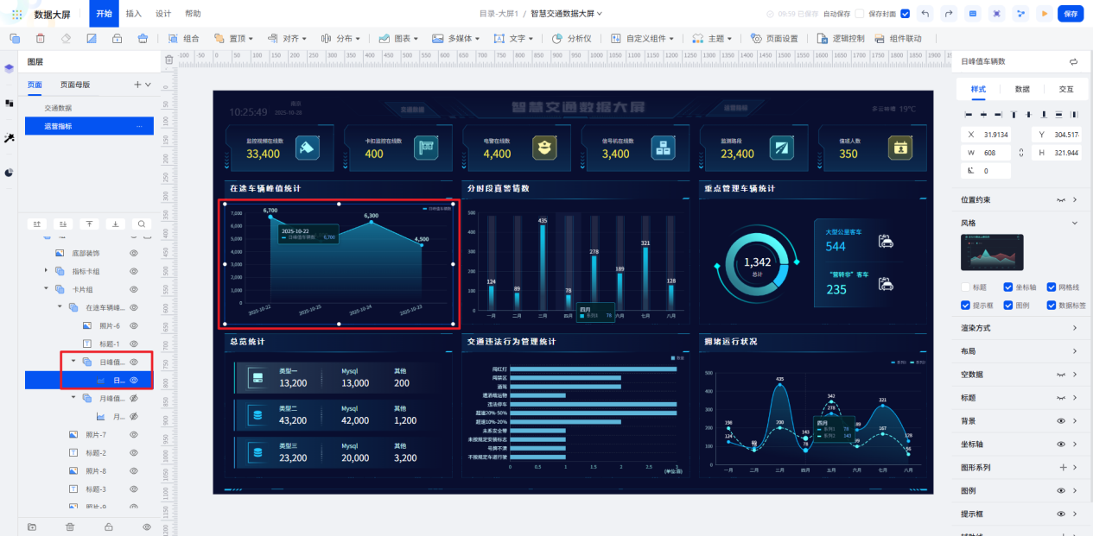Click the trash delete icon in top toolbar

tap(40, 38)
